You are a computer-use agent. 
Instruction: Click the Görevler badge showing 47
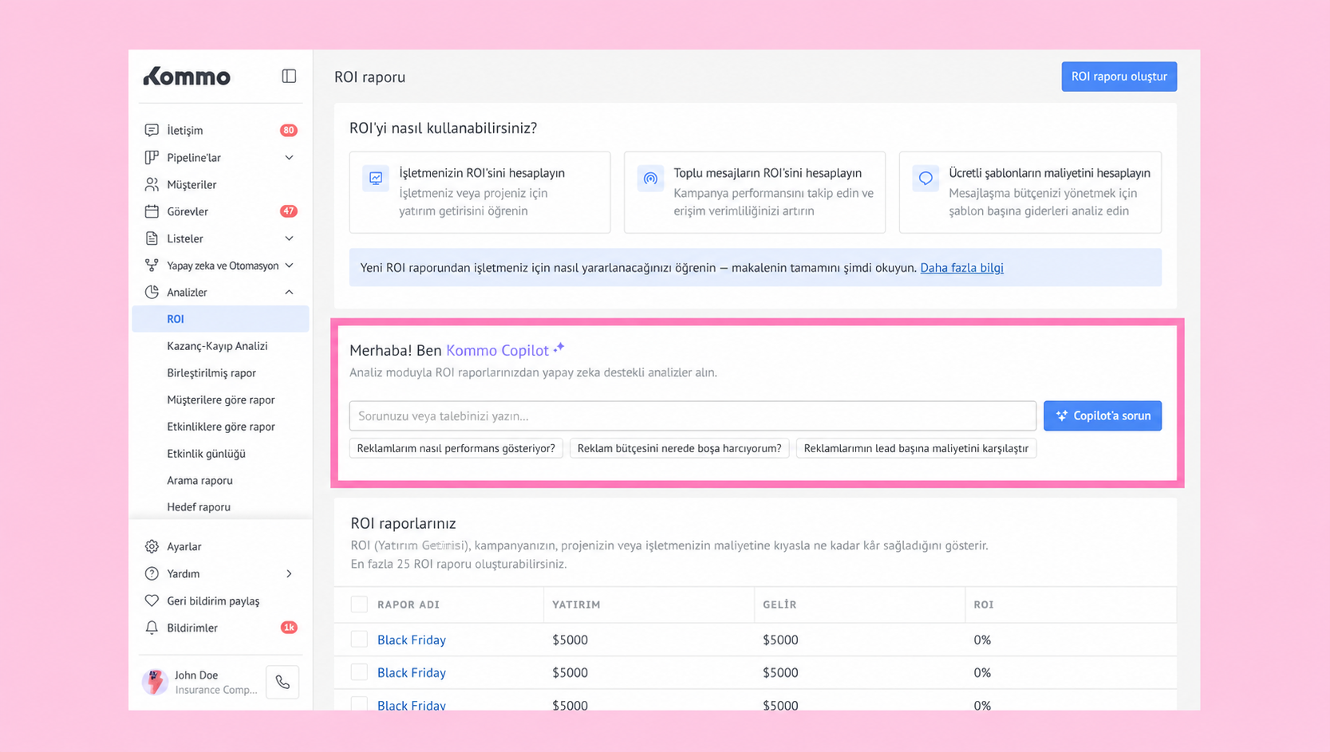(289, 211)
